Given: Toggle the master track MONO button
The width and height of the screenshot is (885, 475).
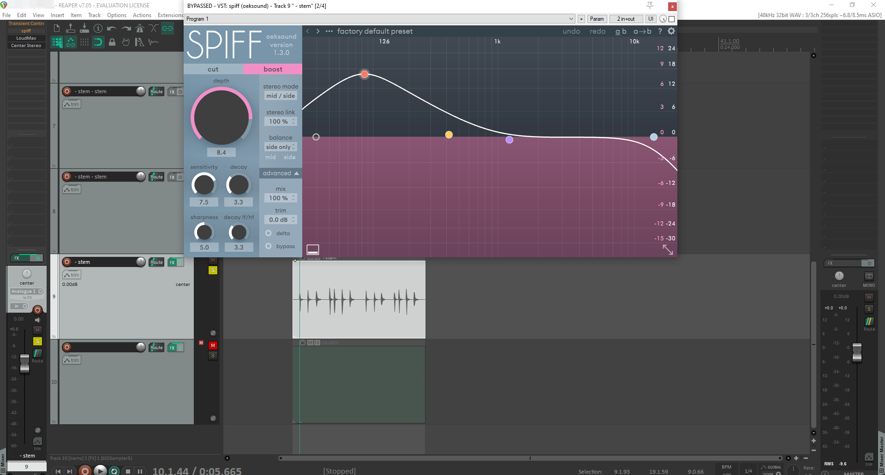Looking at the screenshot, I should [x=869, y=276].
